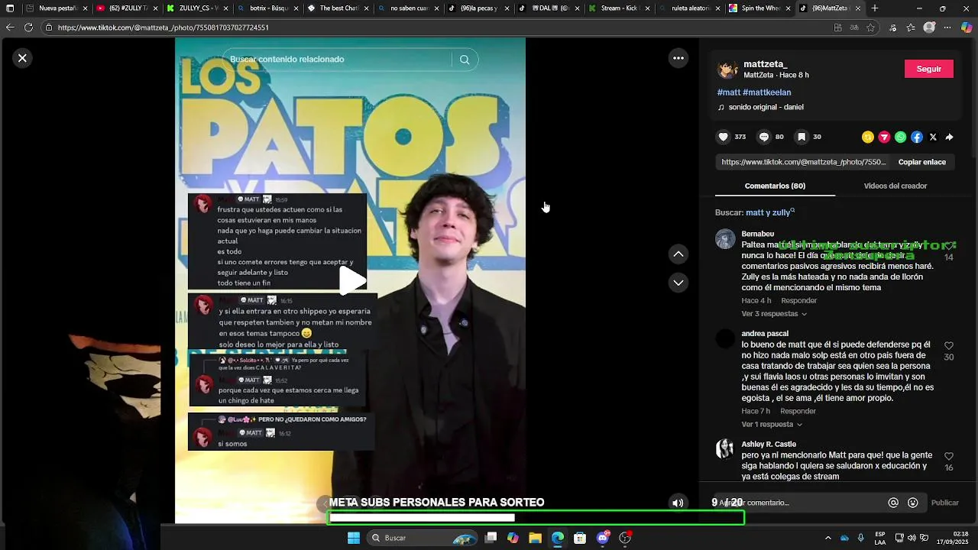Screen dimensions: 978x550
Task: Open browser settings three-dots menu
Action: pyautogui.click(x=947, y=27)
